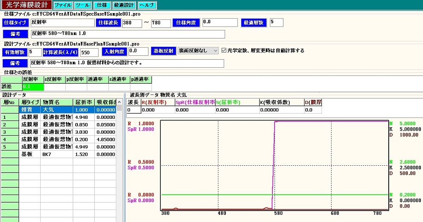This screenshot has width=423, height=222.
Task: Select the 基板 BK7 row in design data
Action: point(58,155)
